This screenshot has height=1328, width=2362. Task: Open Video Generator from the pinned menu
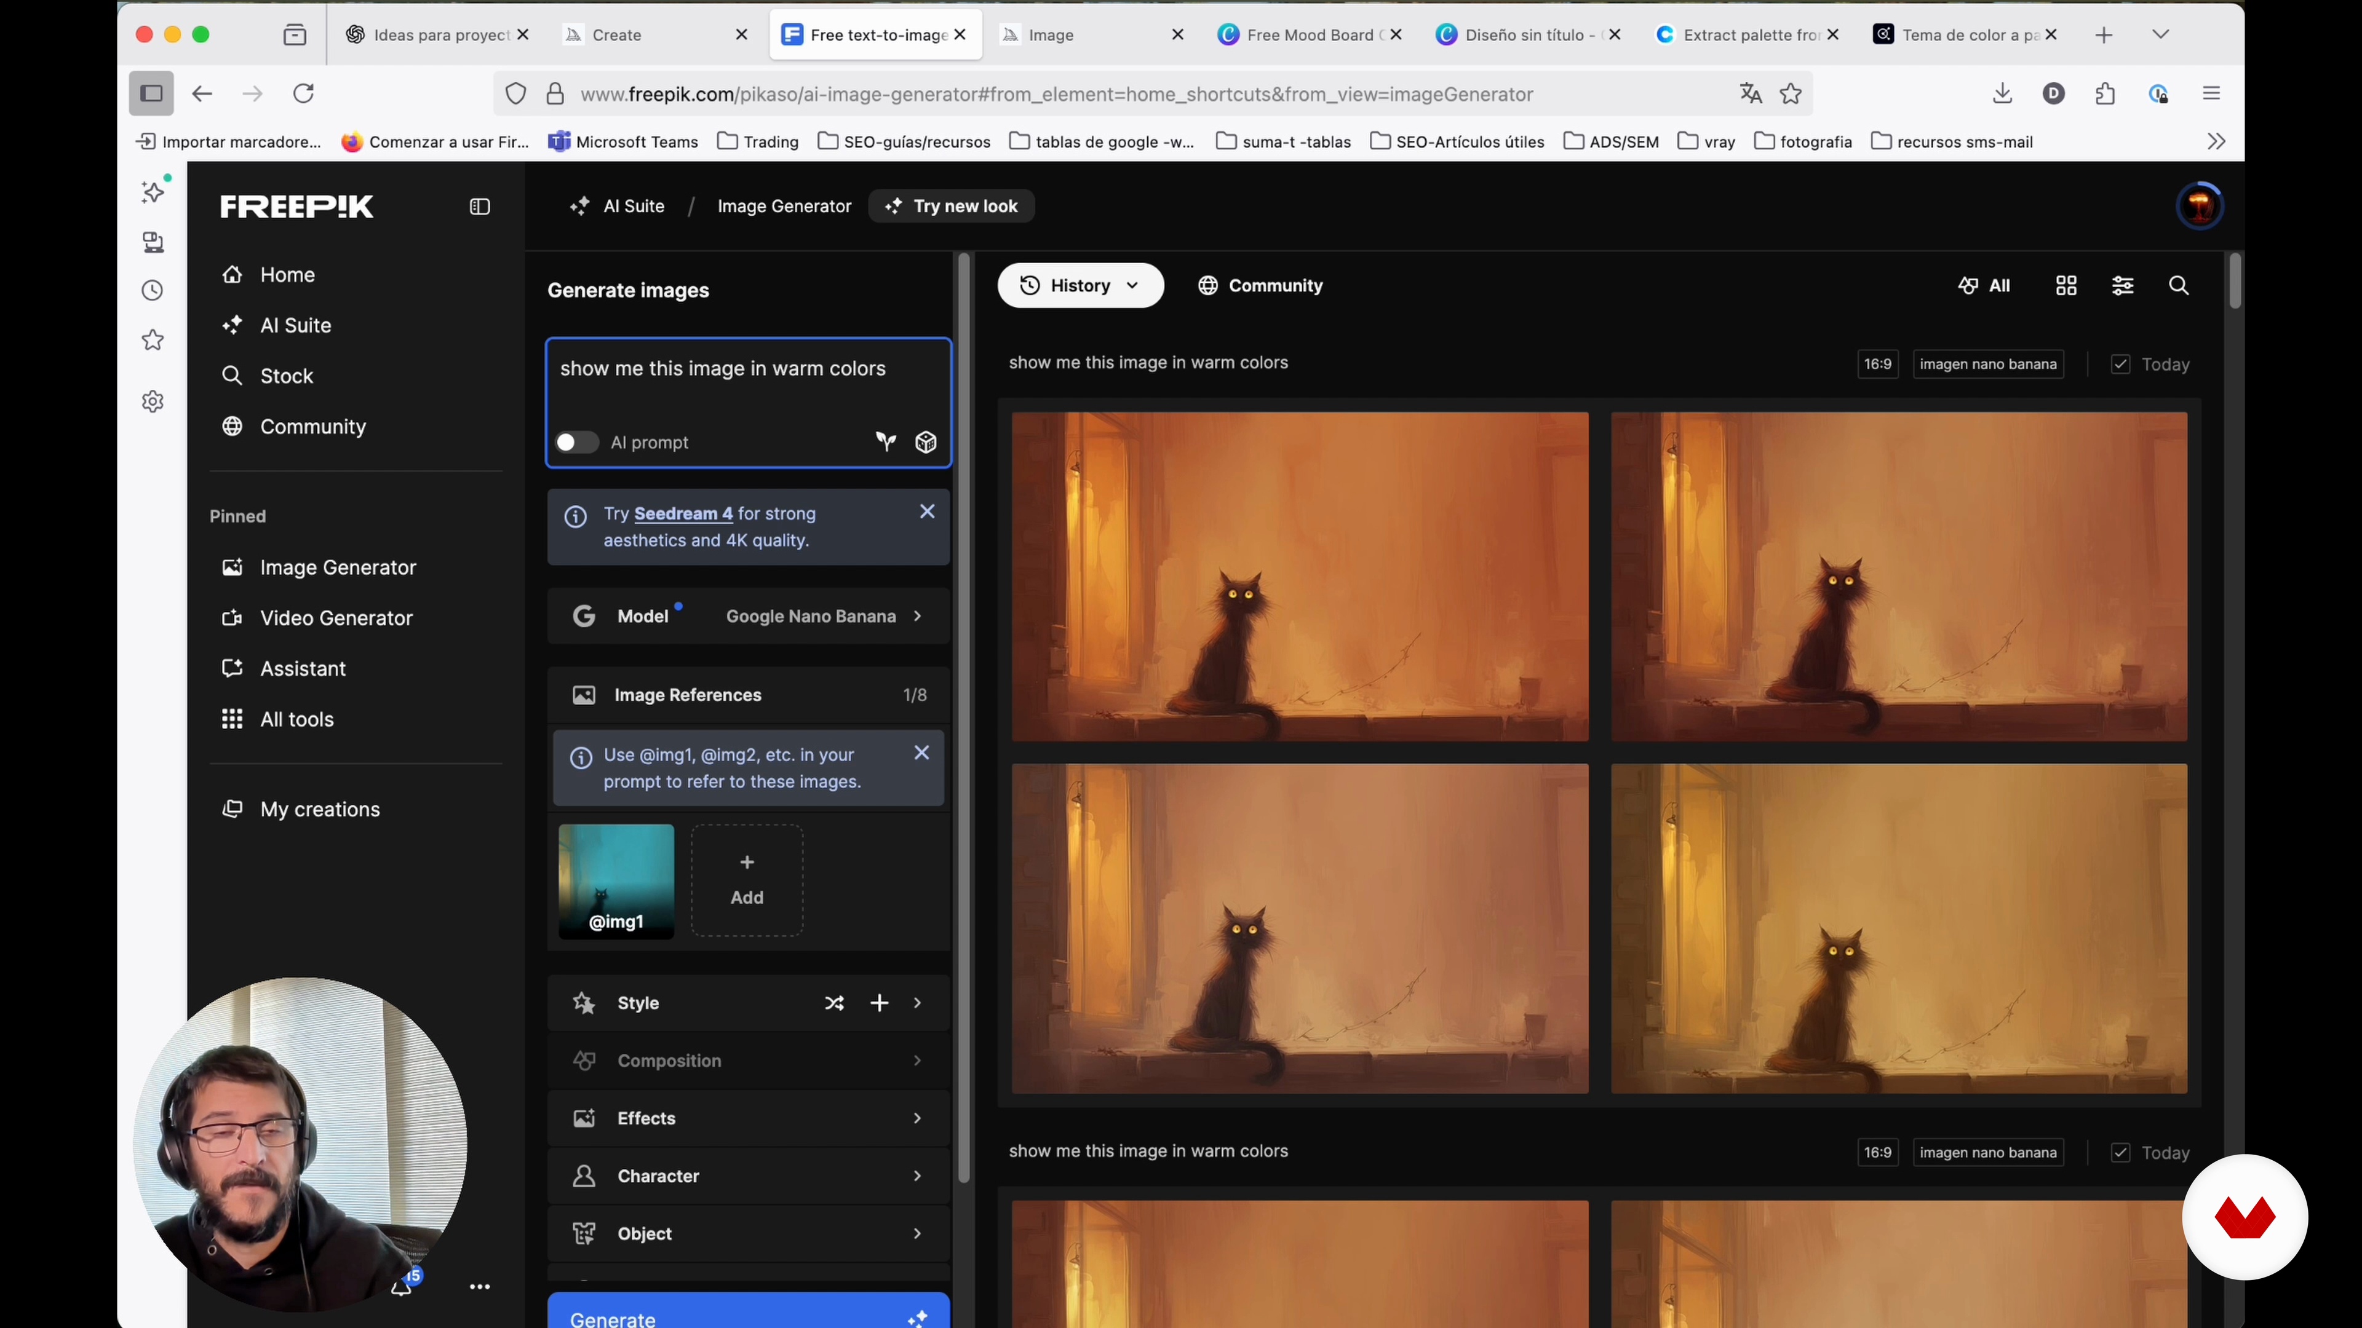coord(336,619)
